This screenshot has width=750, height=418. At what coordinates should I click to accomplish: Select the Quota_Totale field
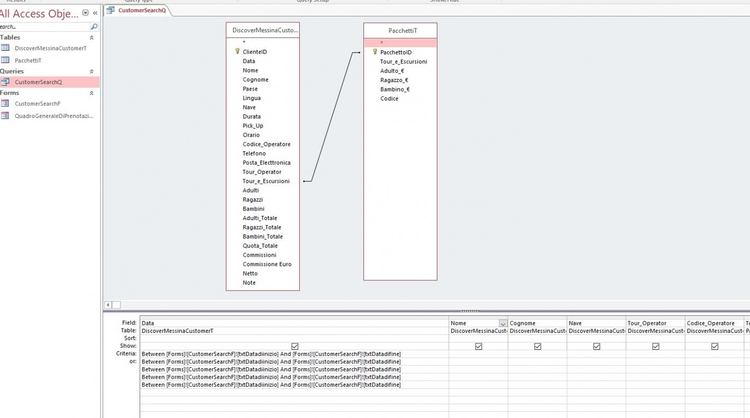click(x=260, y=246)
